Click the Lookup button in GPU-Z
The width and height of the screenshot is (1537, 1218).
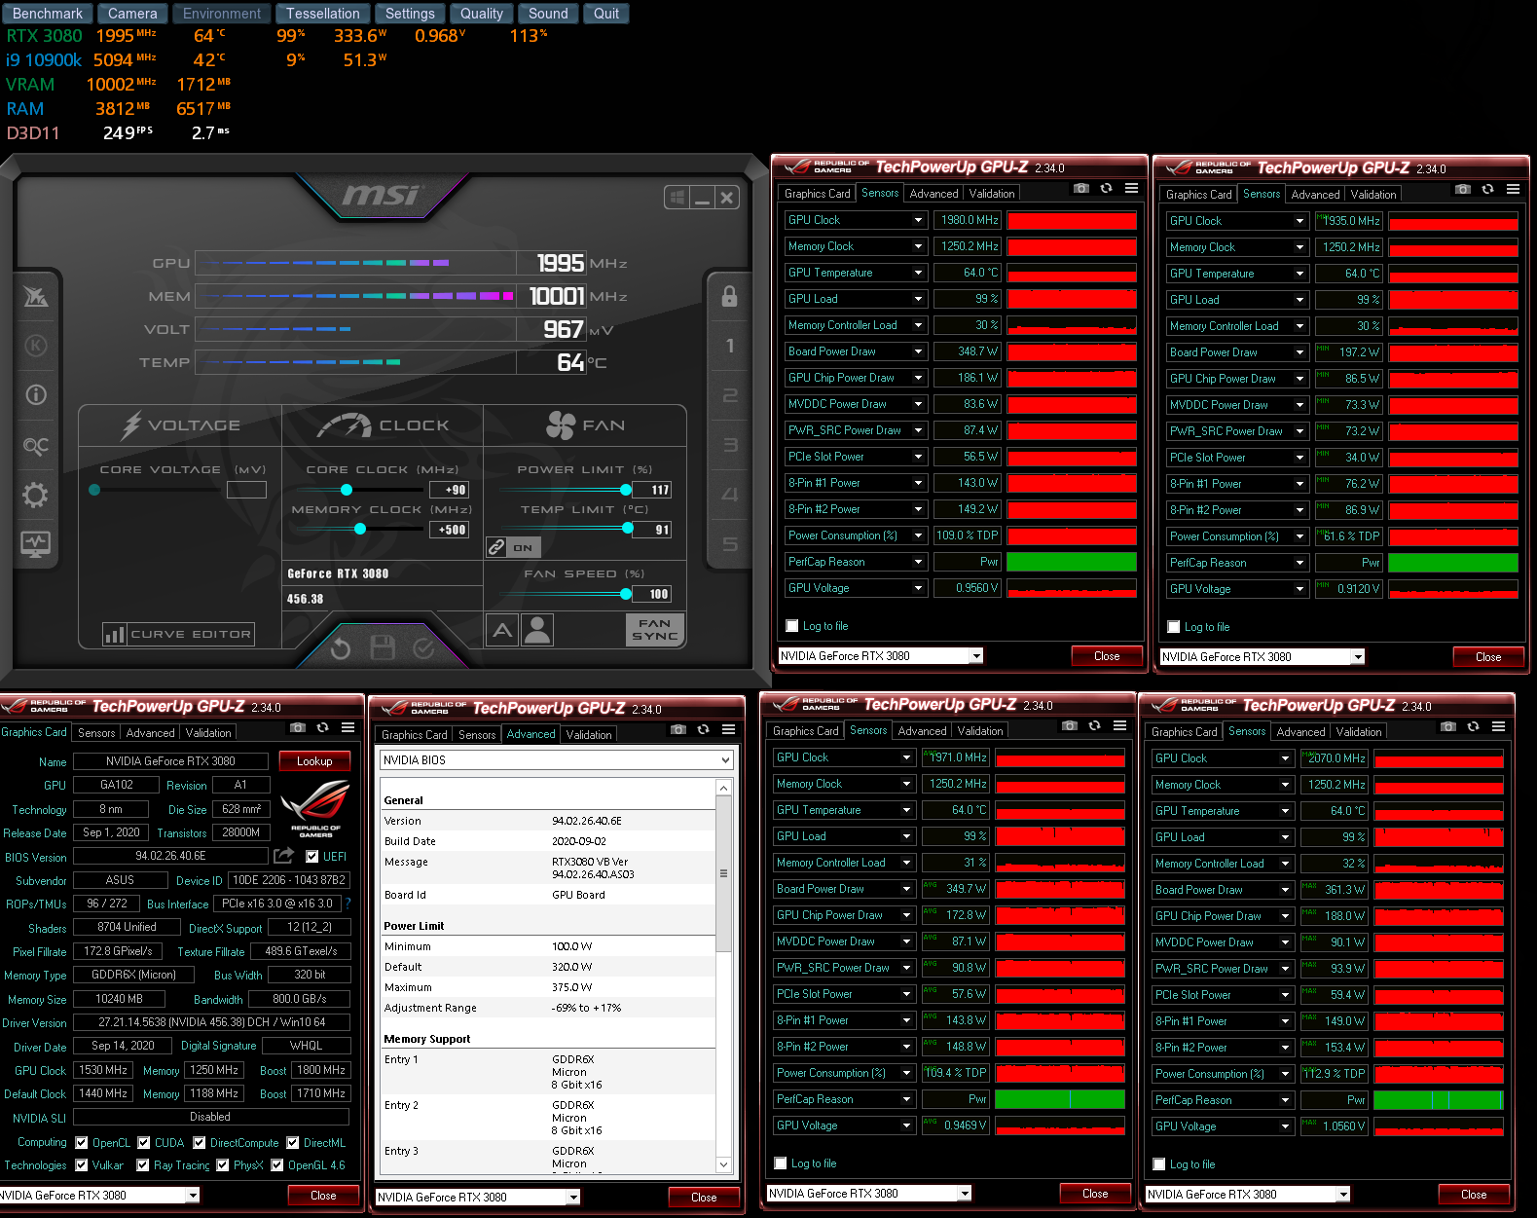point(314,761)
